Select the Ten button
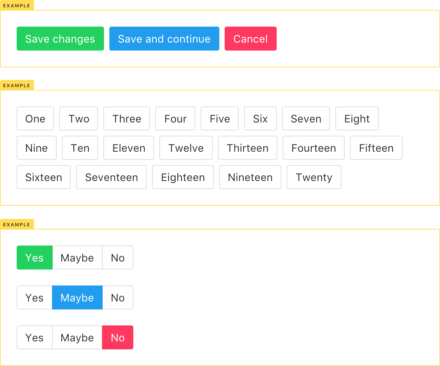 80,148
